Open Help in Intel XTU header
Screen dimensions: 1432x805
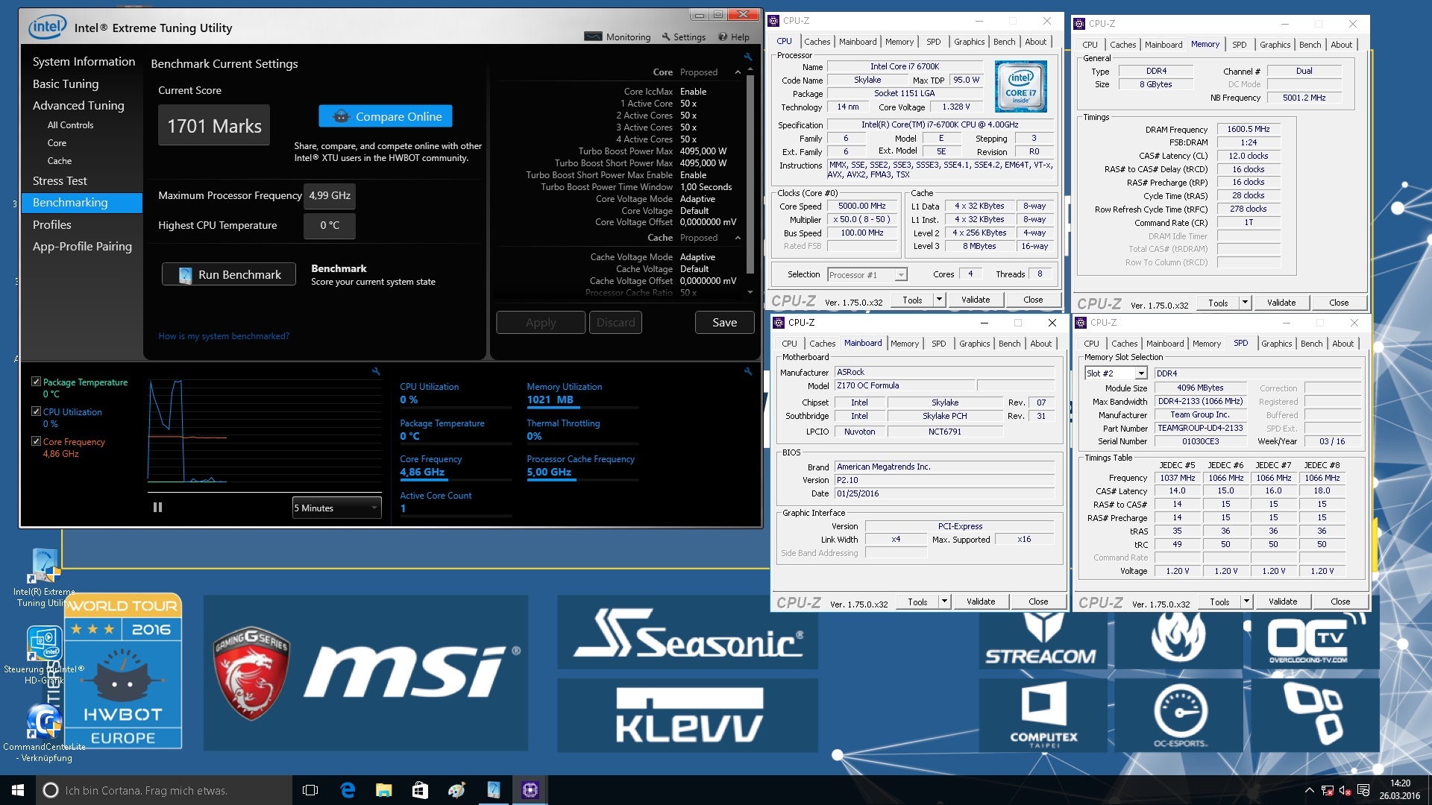tap(734, 37)
